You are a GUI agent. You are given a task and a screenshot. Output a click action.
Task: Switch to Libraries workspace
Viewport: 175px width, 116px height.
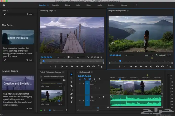click(124, 5)
